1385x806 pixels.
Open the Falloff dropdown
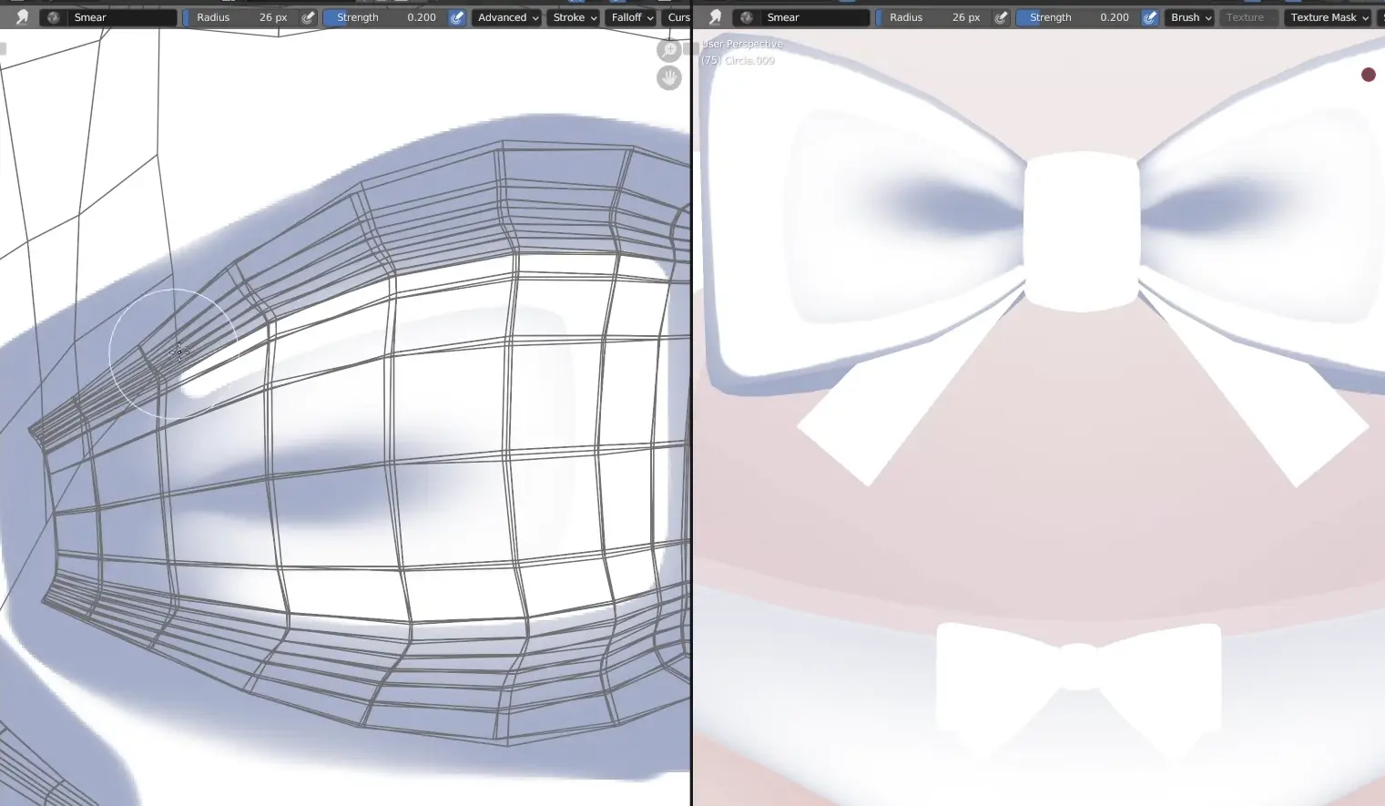pyautogui.click(x=632, y=17)
